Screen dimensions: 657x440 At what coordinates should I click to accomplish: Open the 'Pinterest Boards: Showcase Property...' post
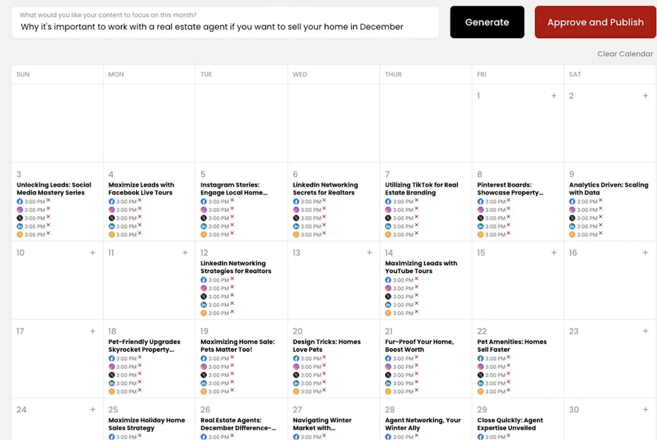[510, 189]
